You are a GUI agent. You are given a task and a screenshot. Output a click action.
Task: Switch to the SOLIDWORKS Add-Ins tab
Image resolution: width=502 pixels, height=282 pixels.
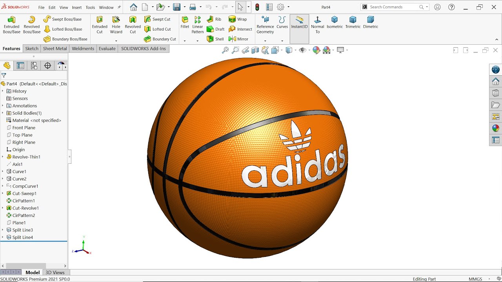(x=144, y=49)
